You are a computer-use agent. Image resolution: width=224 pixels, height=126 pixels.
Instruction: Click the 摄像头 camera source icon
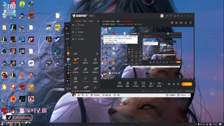click(x=127, y=84)
